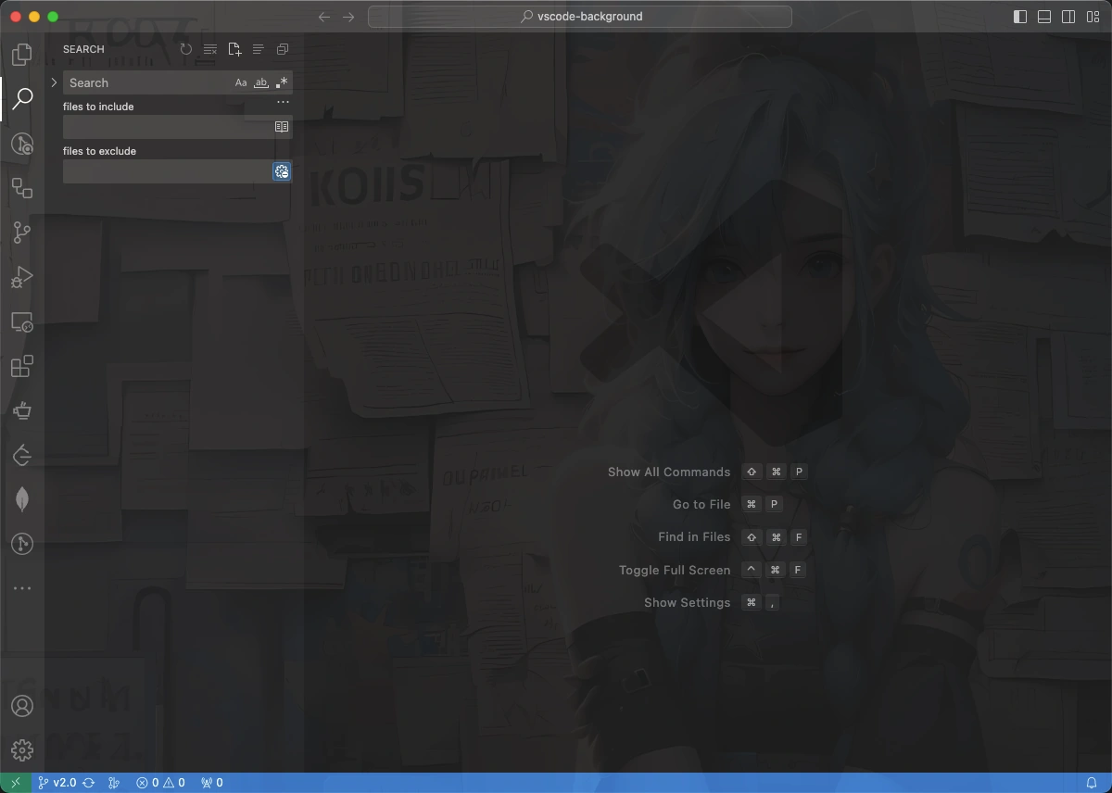
Task: Click the v2.0 branch in status bar
Action: click(x=57, y=783)
